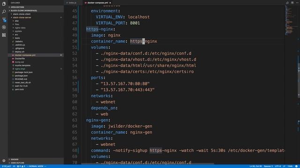
Task: Expand the src folder
Action: 16,35
